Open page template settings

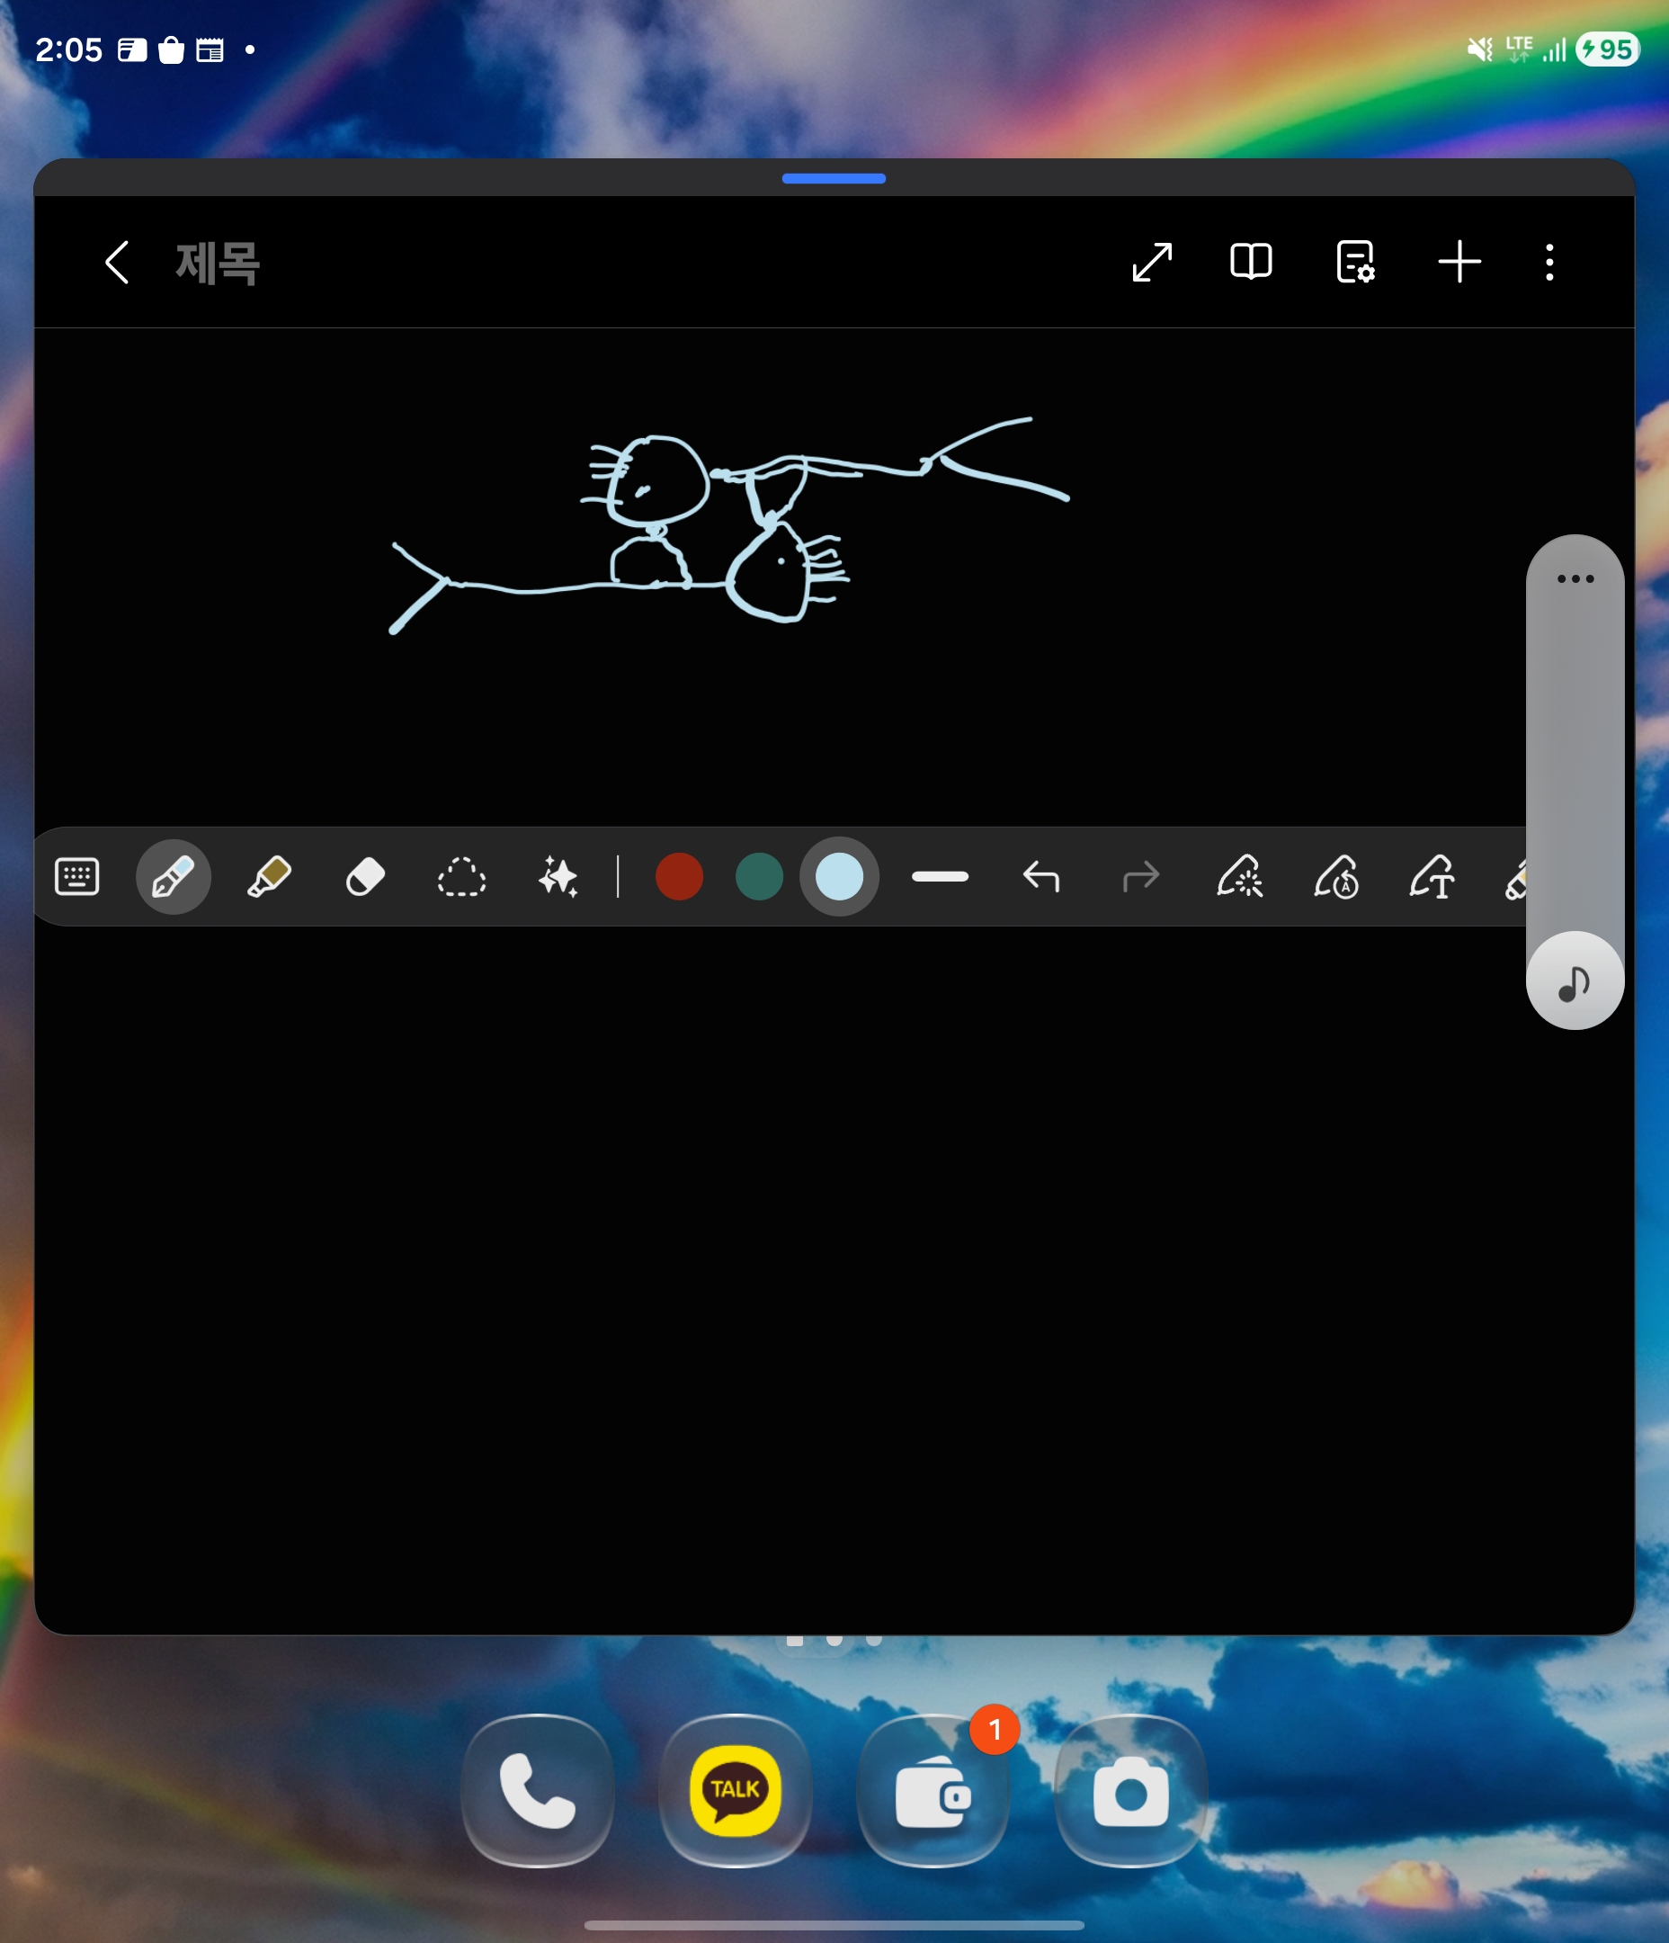1355,262
